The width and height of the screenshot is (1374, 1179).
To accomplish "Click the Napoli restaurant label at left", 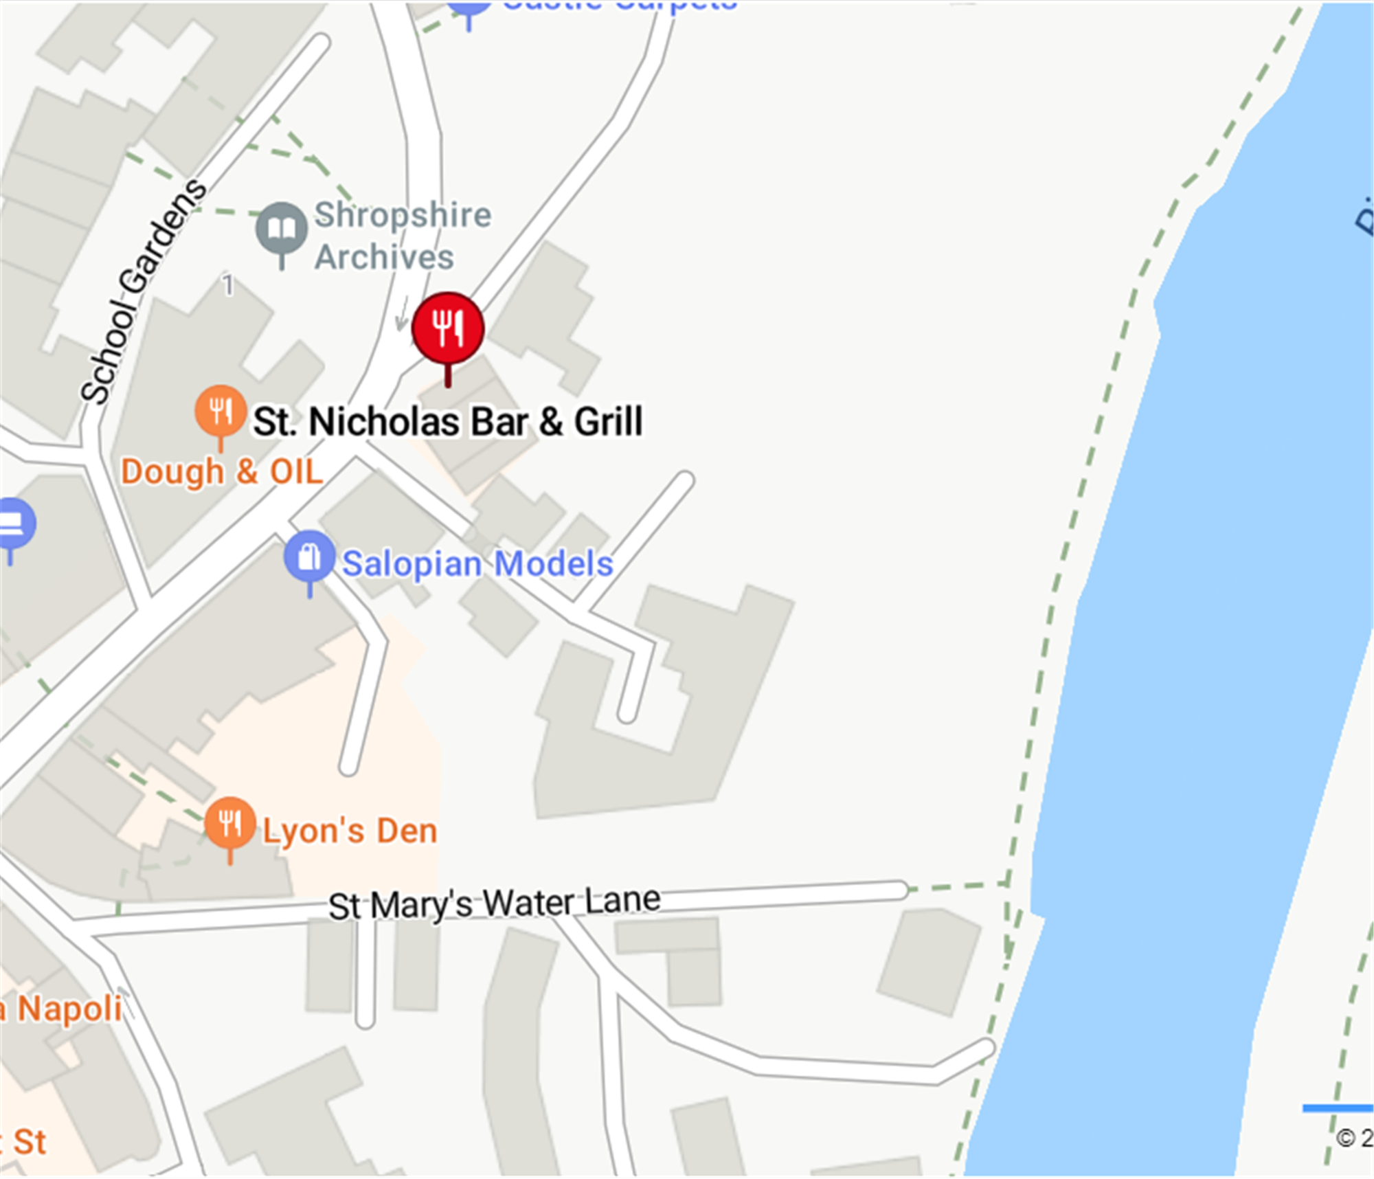I will tap(62, 1009).
